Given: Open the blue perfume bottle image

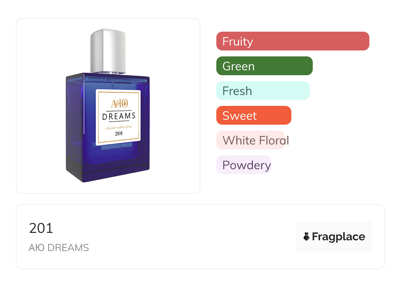Looking at the screenshot, I should pos(108,106).
